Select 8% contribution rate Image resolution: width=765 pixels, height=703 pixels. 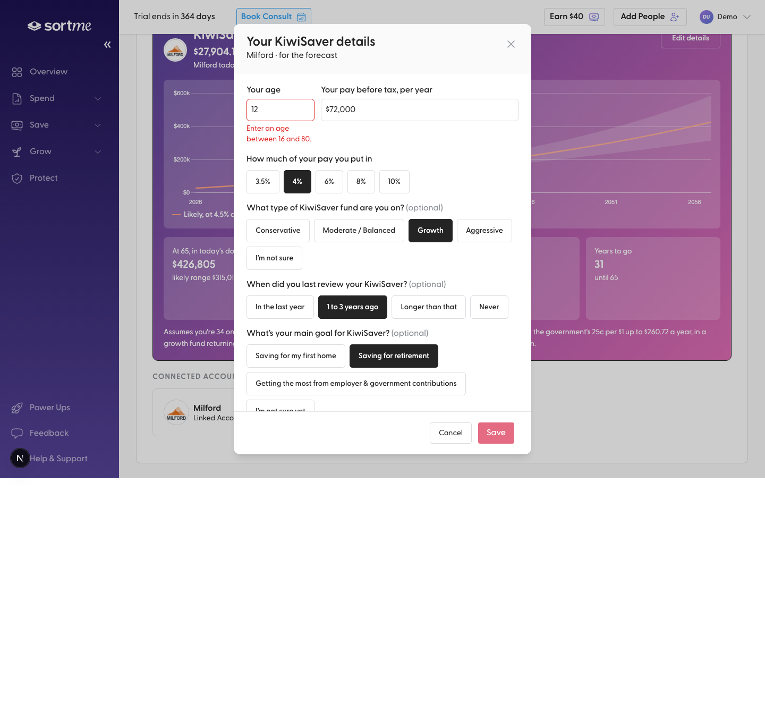[361, 182]
